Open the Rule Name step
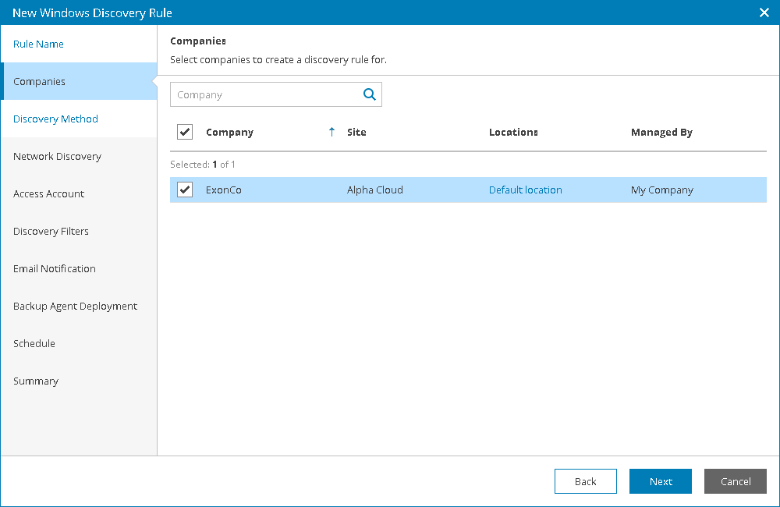Viewport: 780px width, 507px height. click(x=39, y=44)
